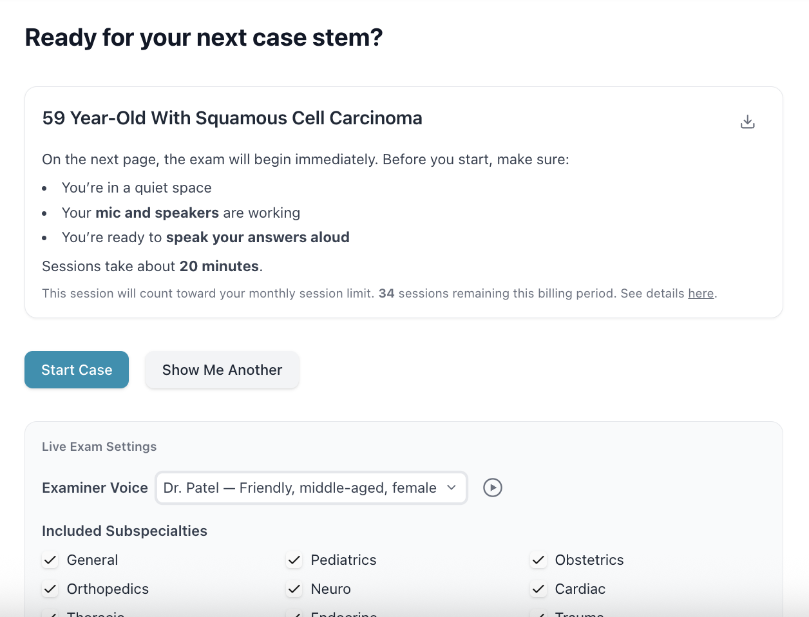
Task: Deselect the Cardiac subspecialty checkbox
Action: click(538, 589)
